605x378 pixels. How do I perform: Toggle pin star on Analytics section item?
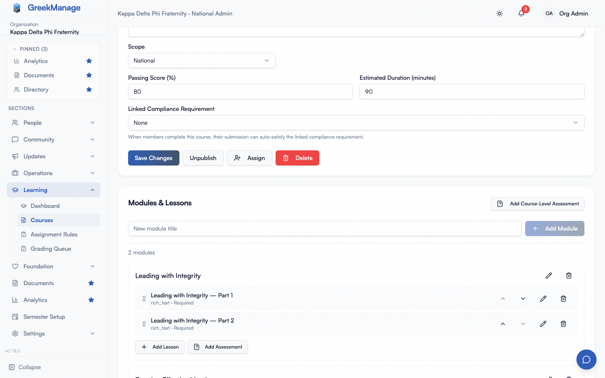tap(91, 300)
